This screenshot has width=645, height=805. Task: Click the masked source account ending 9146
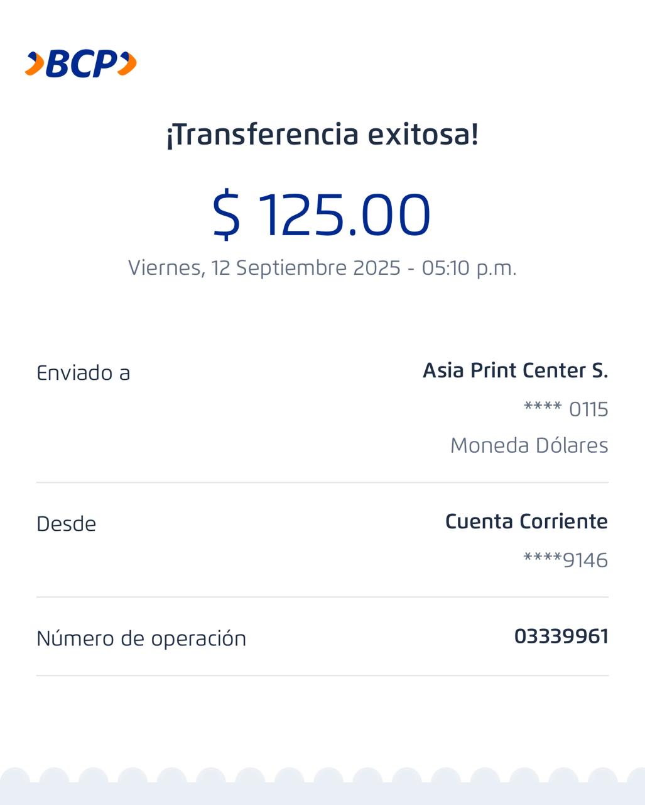tap(565, 560)
